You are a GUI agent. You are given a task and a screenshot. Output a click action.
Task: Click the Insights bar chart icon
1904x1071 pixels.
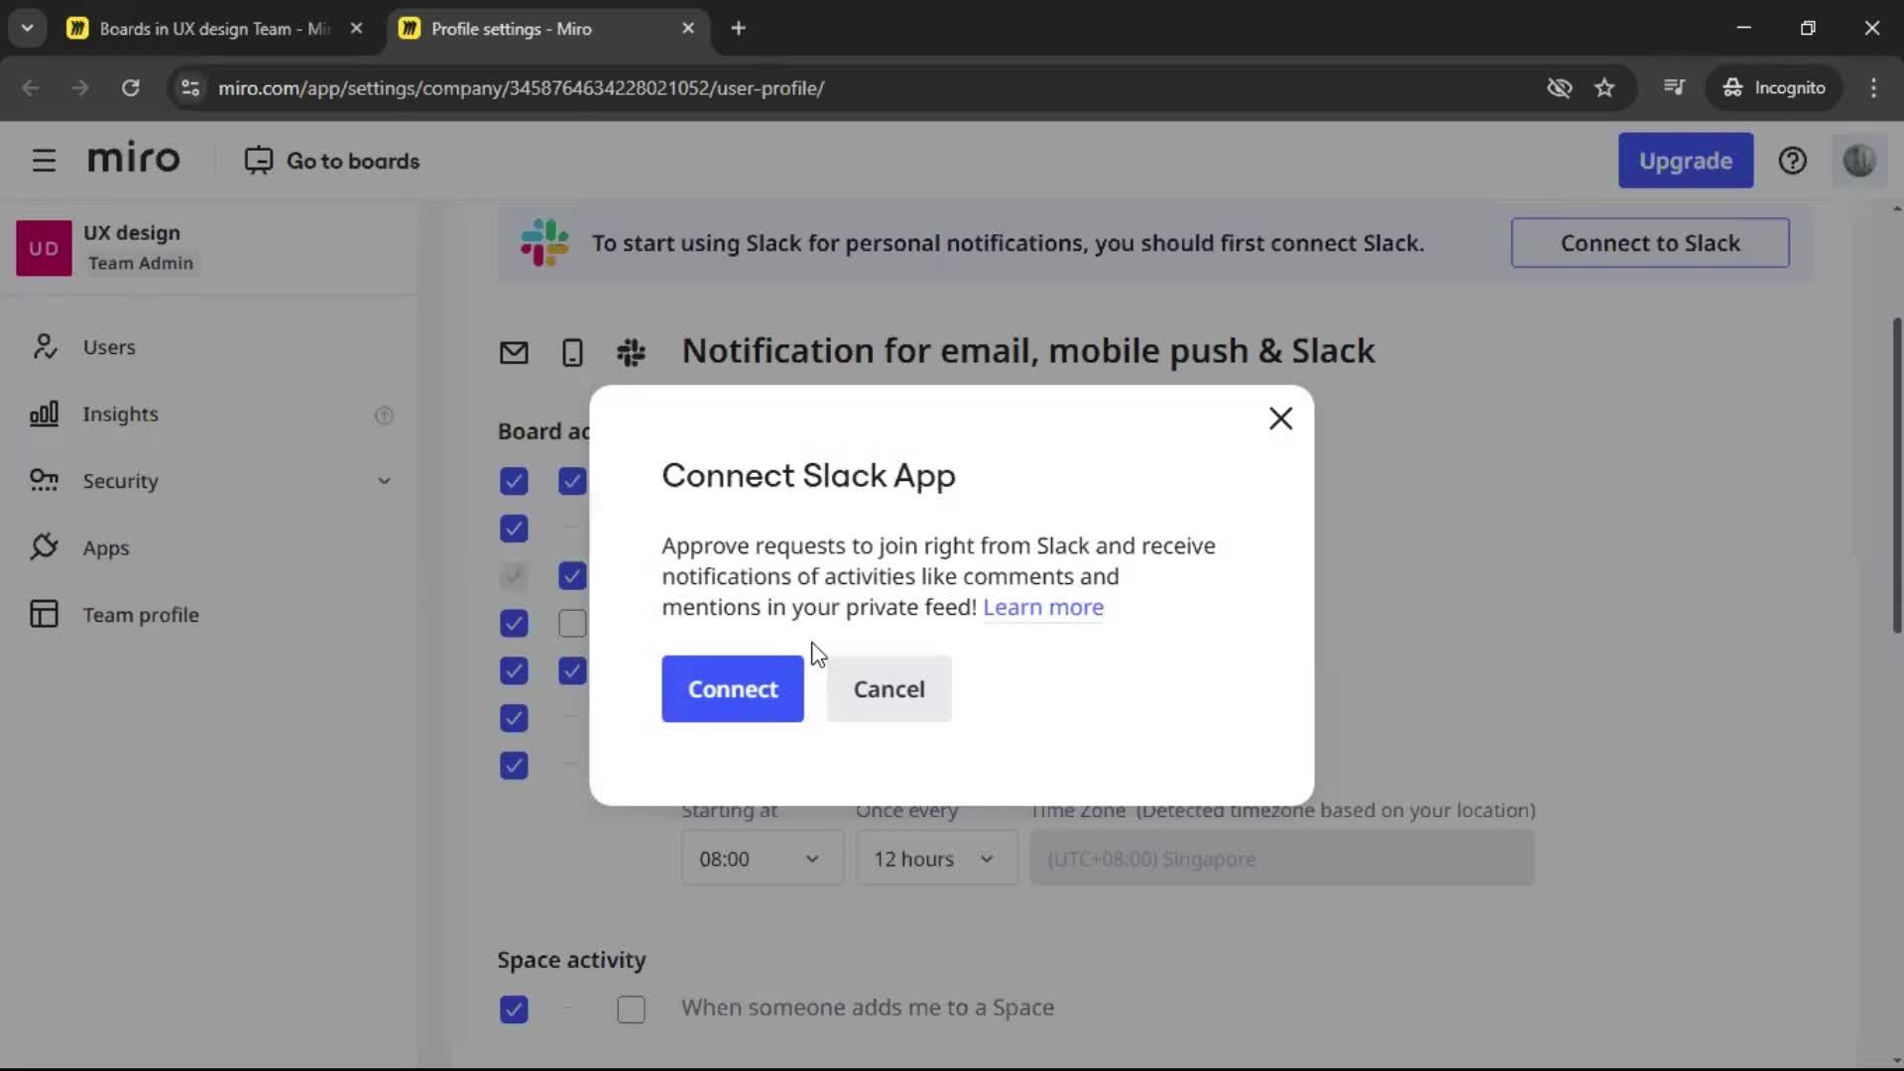click(x=44, y=414)
